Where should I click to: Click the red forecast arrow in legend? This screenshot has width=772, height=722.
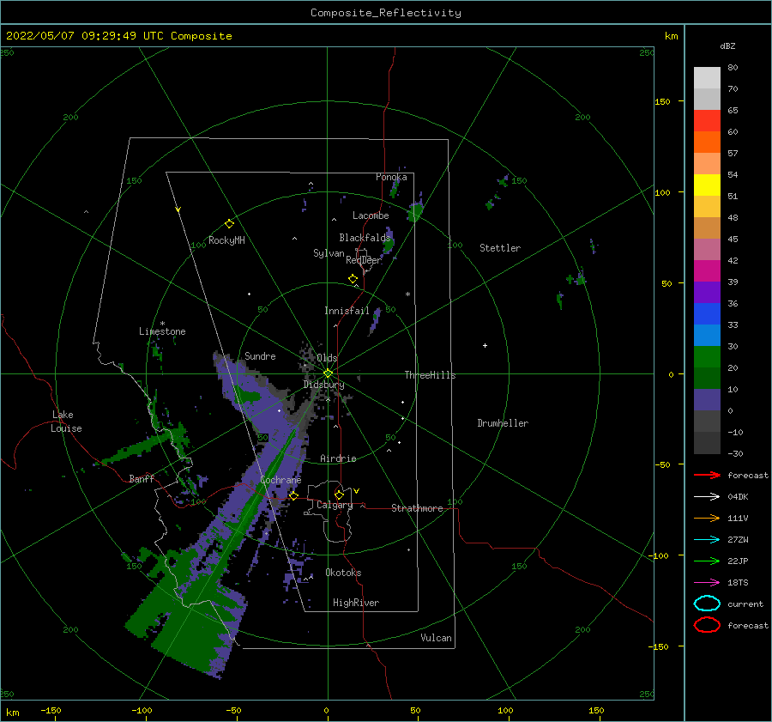(707, 475)
